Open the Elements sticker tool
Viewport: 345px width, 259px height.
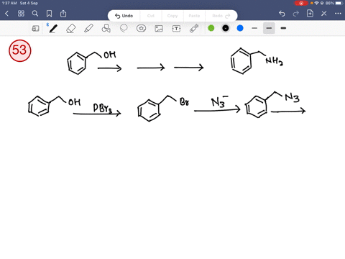click(141, 29)
